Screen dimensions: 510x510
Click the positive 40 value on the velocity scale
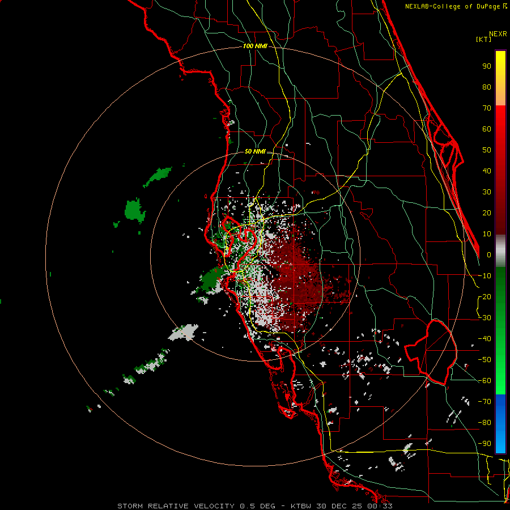pyautogui.click(x=487, y=171)
